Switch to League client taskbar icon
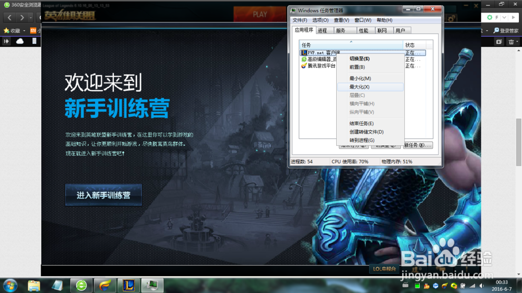Image resolution: width=522 pixels, height=293 pixels. [x=128, y=285]
